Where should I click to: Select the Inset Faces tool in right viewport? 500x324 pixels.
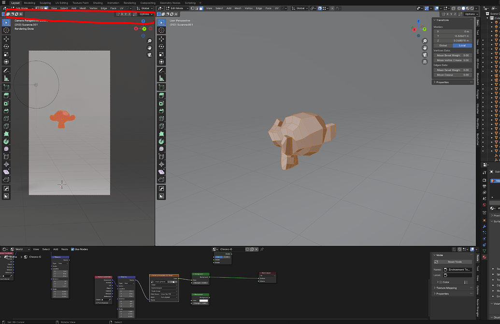tap(161, 103)
